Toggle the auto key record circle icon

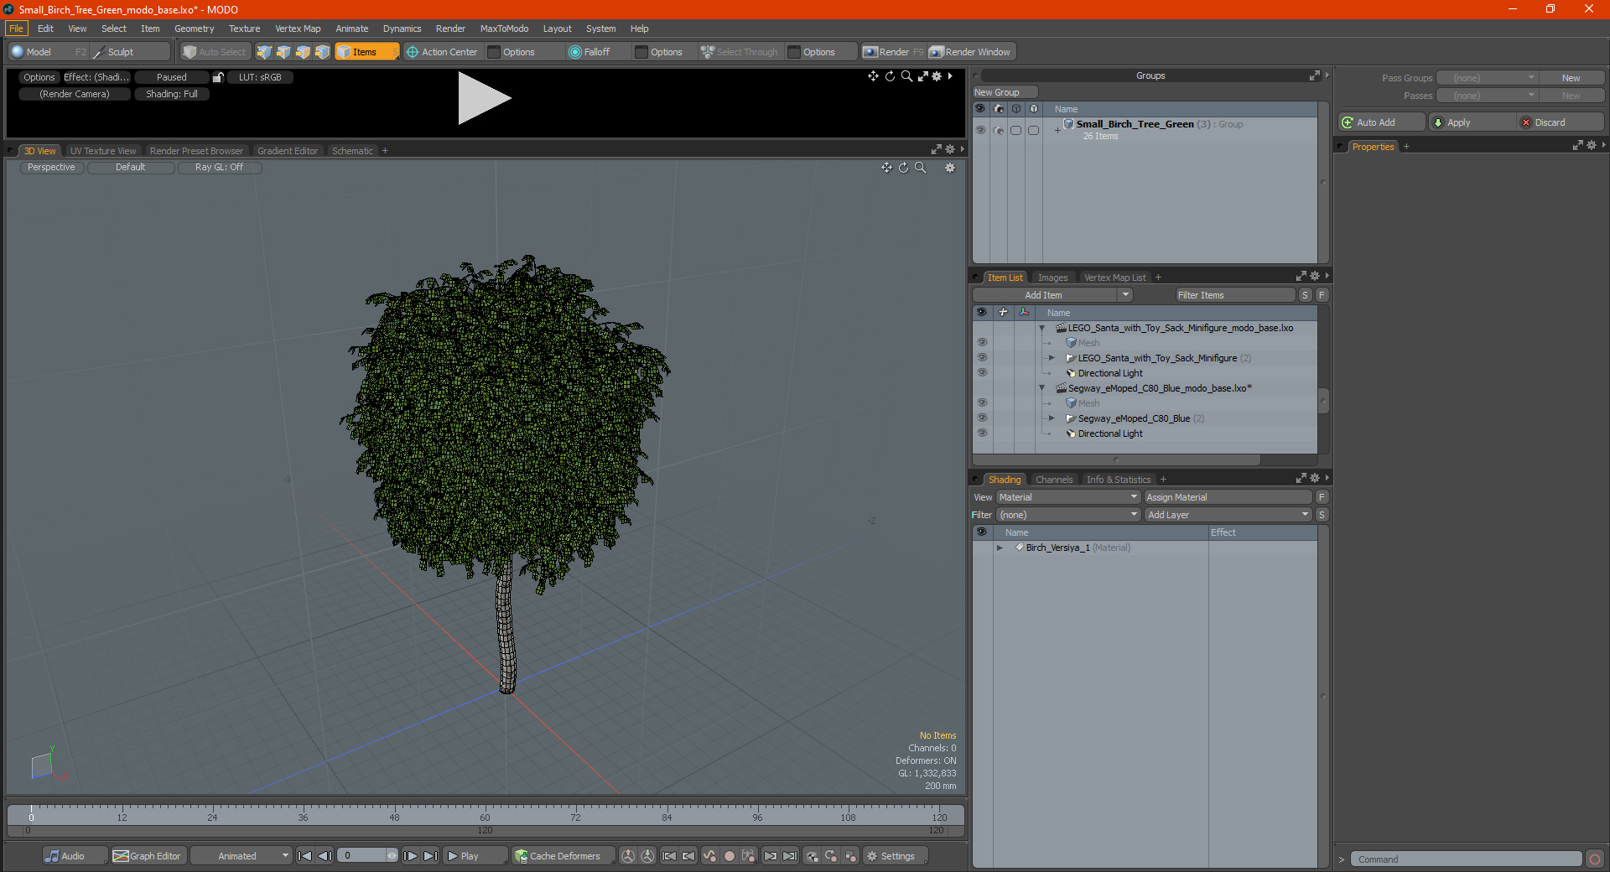click(x=730, y=856)
